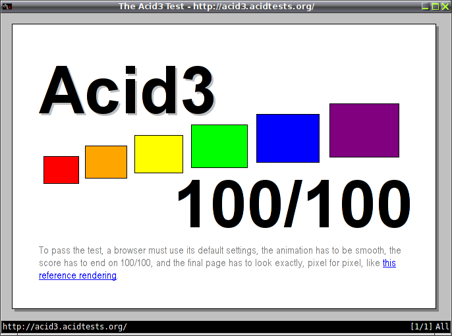Viewport: 452px width, 336px height.
Task: Click the Acid3 heading text
Action: pos(127,90)
